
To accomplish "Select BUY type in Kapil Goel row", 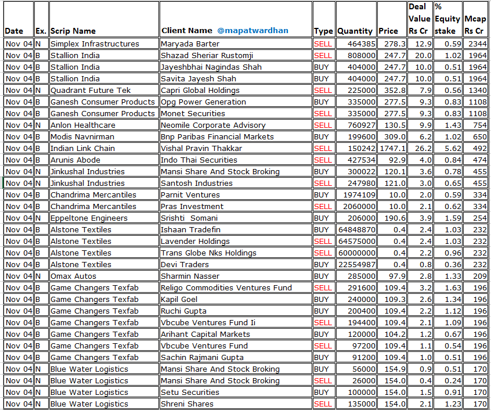I will 324,299.
